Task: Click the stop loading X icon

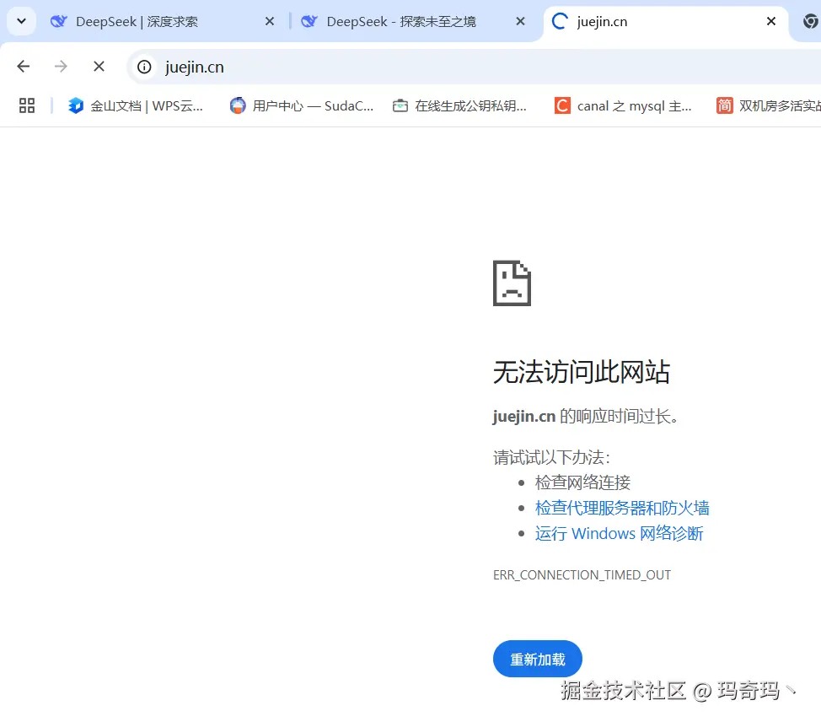Action: click(99, 66)
